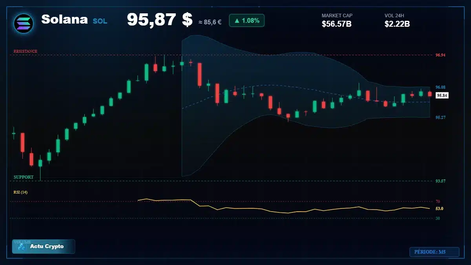Viewport: 471px width, 265px height.
Task: Click the SOL ticker symbol
Action: [x=100, y=21]
